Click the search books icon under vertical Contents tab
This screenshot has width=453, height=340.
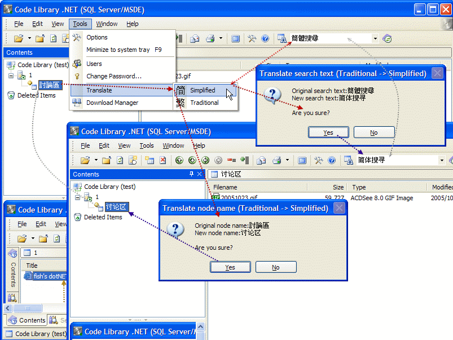coord(12,297)
